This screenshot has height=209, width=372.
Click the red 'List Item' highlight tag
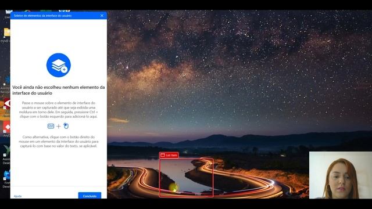click(x=169, y=155)
